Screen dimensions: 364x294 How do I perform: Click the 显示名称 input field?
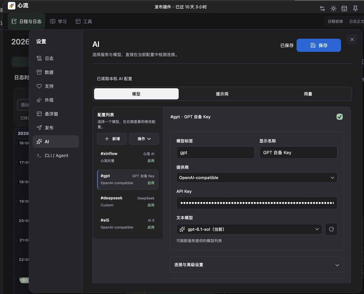298,152
